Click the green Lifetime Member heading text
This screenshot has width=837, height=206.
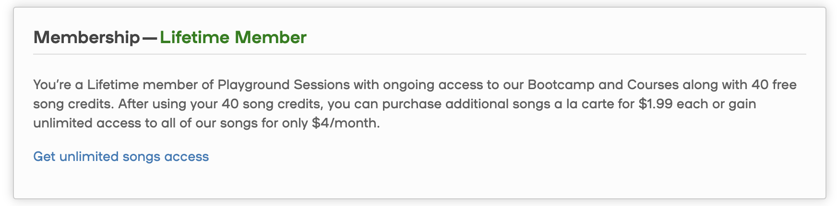click(x=233, y=37)
